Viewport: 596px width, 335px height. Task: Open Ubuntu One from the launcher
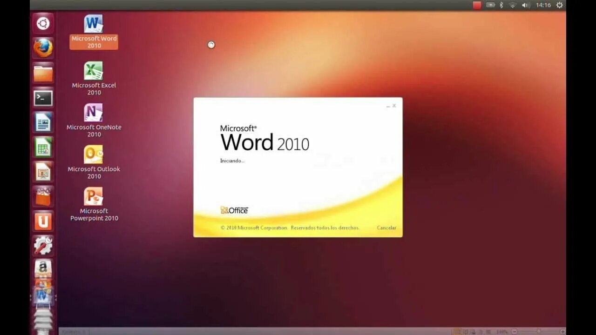[43, 221]
